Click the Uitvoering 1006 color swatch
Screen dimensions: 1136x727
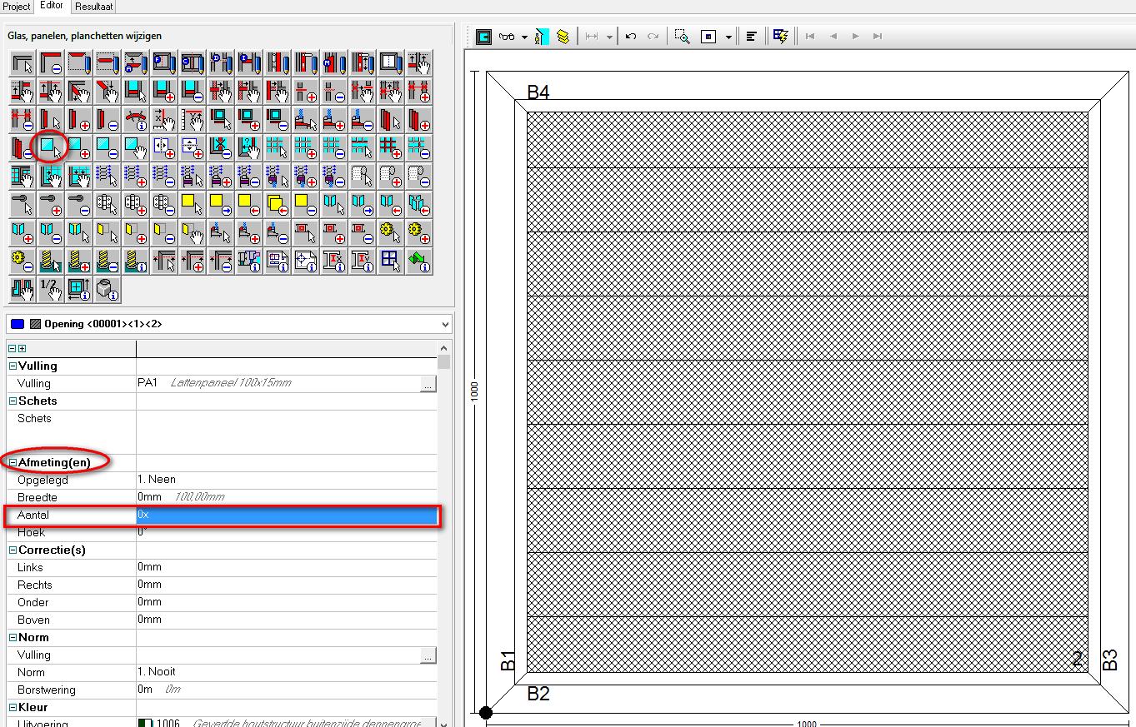pyautogui.click(x=144, y=725)
